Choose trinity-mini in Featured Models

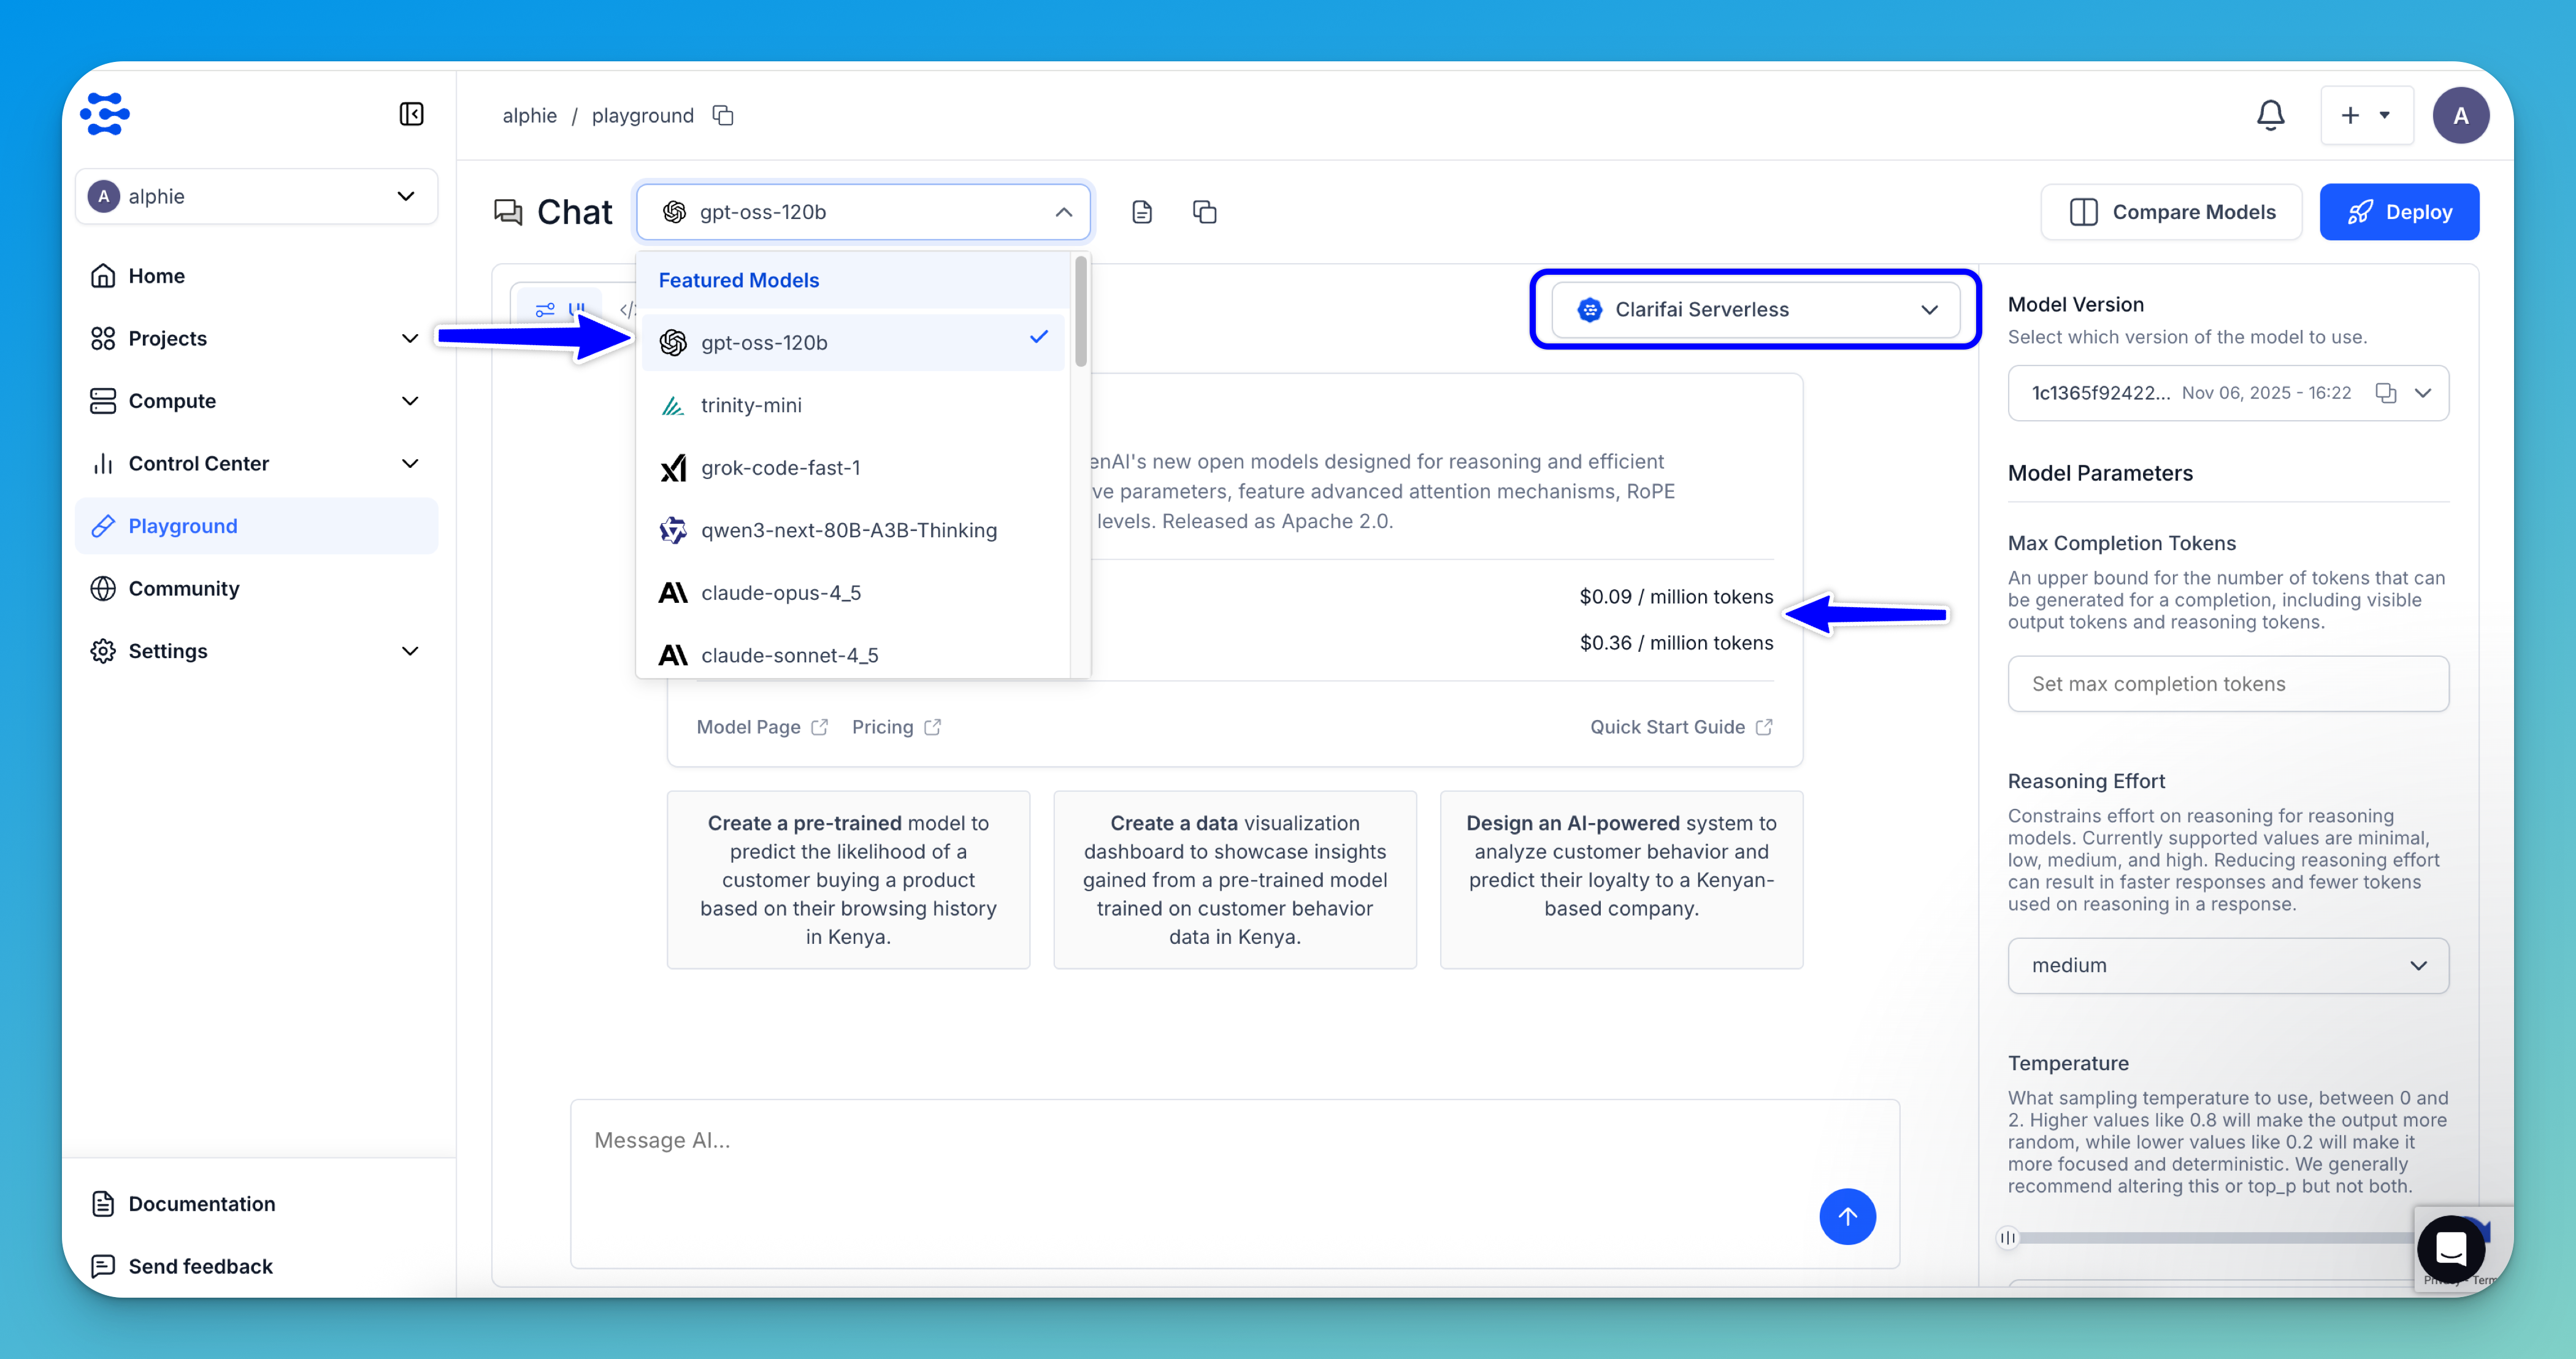[x=751, y=405]
